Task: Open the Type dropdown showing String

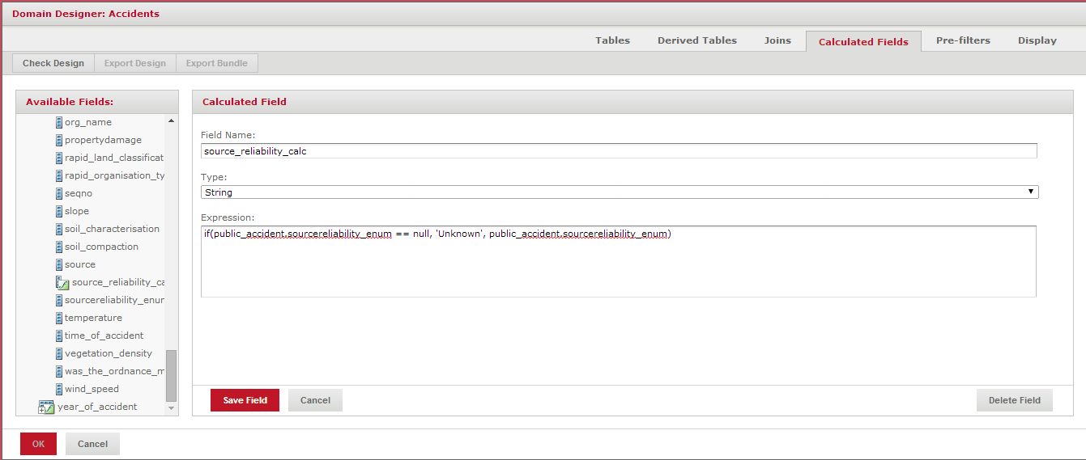Action: (619, 192)
